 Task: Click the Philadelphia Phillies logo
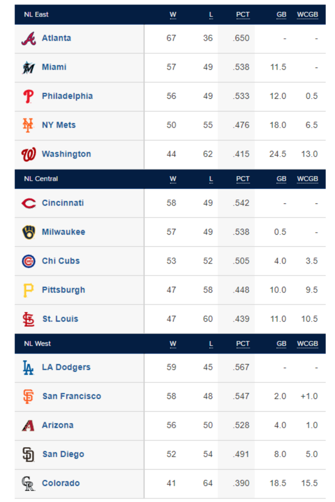click(x=28, y=96)
